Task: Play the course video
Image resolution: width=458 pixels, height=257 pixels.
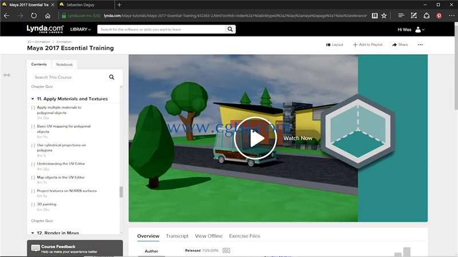Action: coord(255,138)
